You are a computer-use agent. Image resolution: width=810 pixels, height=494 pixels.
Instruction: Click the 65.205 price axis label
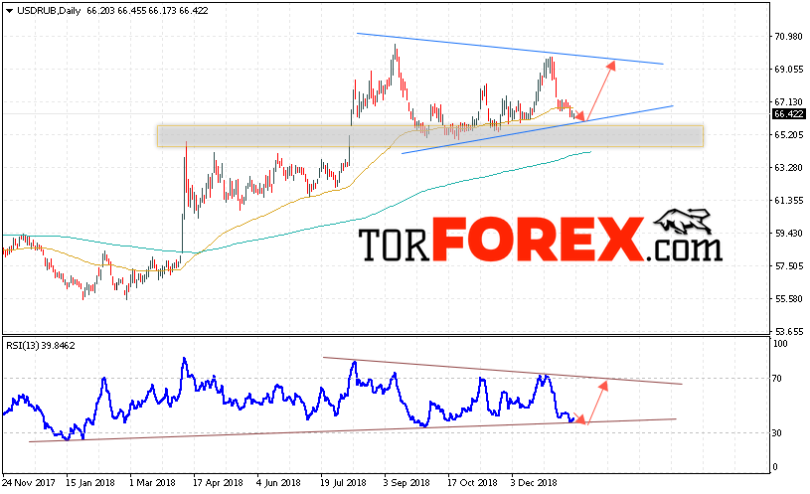(x=788, y=135)
